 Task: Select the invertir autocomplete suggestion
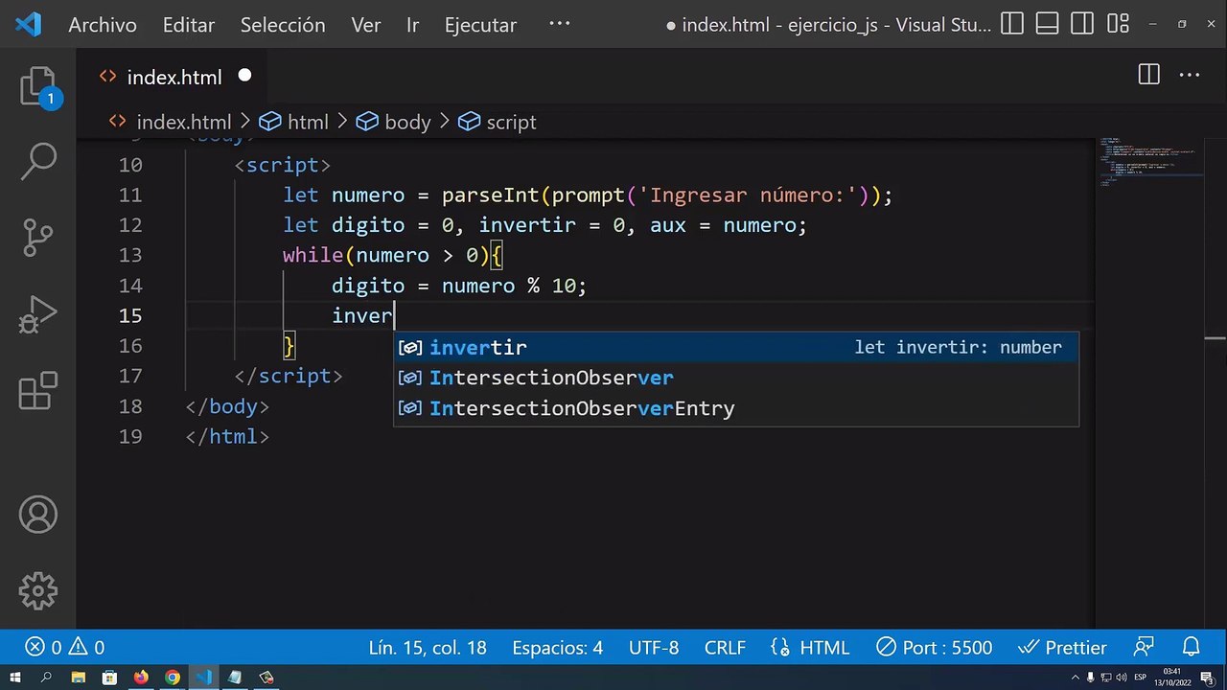(736, 347)
